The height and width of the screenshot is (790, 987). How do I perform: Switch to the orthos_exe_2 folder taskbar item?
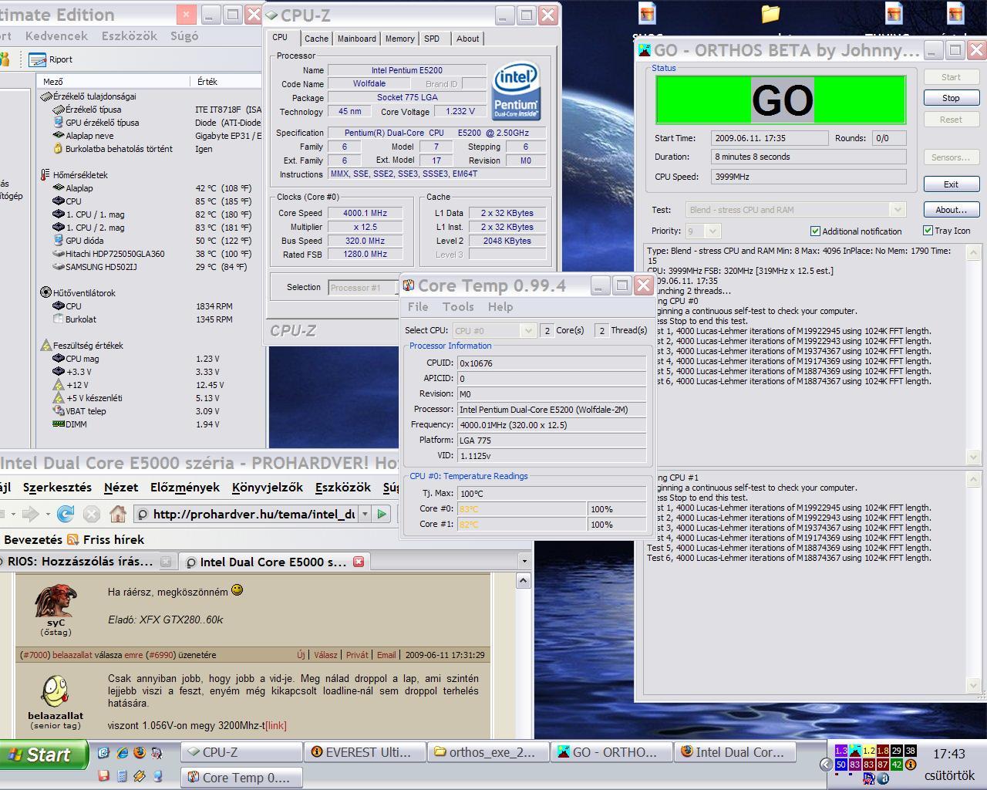(x=488, y=752)
